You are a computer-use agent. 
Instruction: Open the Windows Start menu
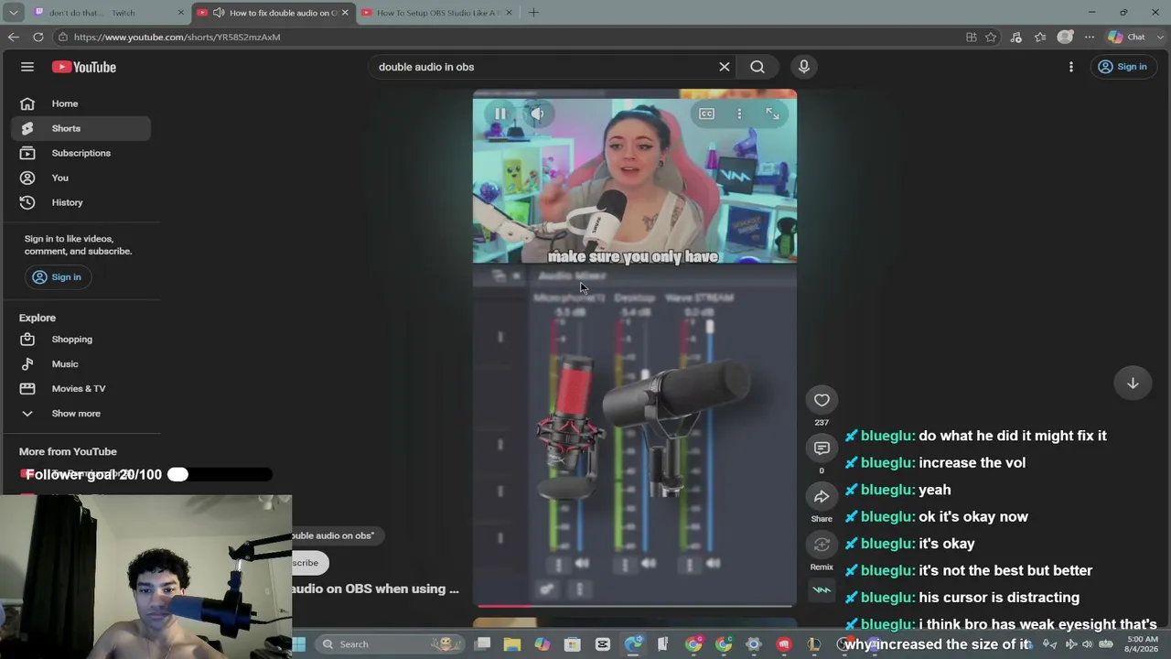click(x=299, y=644)
